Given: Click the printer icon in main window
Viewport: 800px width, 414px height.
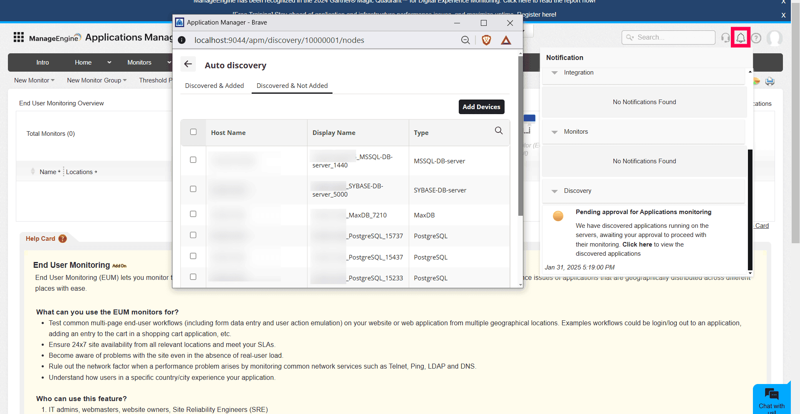Looking at the screenshot, I should (770, 81).
